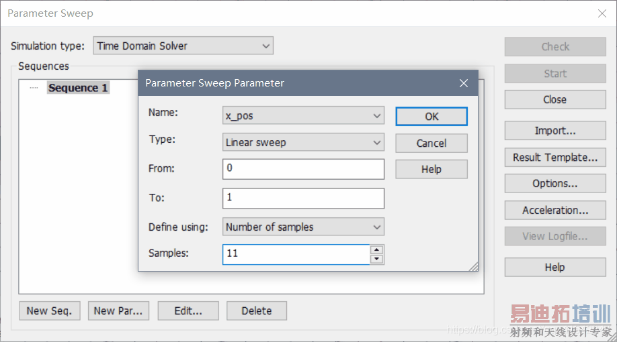Open the Result Template... dialog
This screenshot has width=617, height=342.
[555, 158]
